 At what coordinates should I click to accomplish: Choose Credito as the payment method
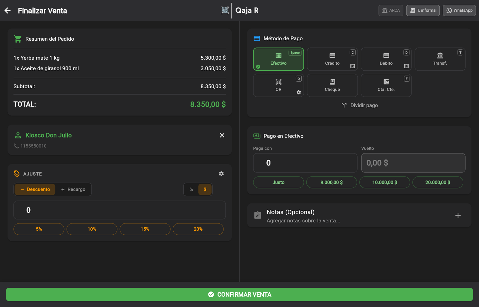(x=332, y=59)
